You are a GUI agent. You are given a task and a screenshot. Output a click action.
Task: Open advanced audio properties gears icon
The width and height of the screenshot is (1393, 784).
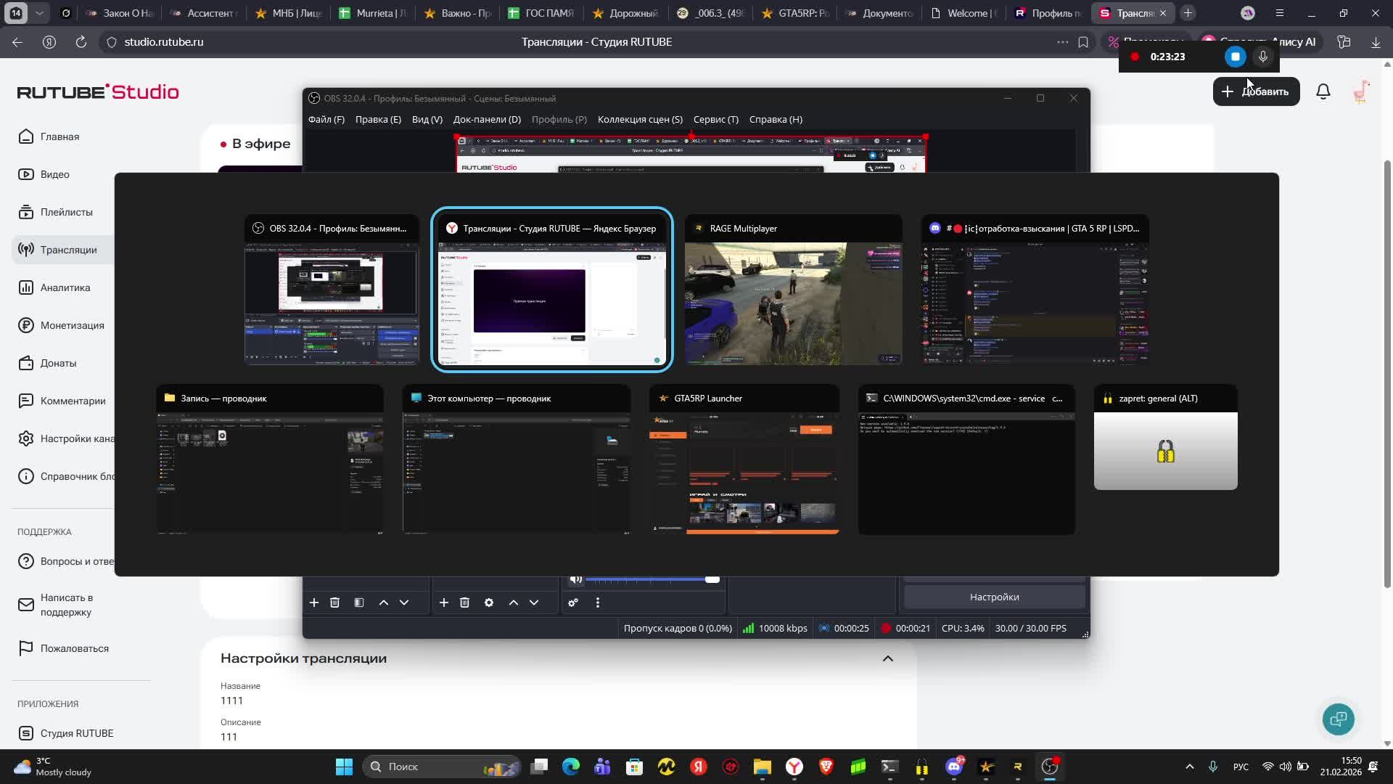(573, 603)
